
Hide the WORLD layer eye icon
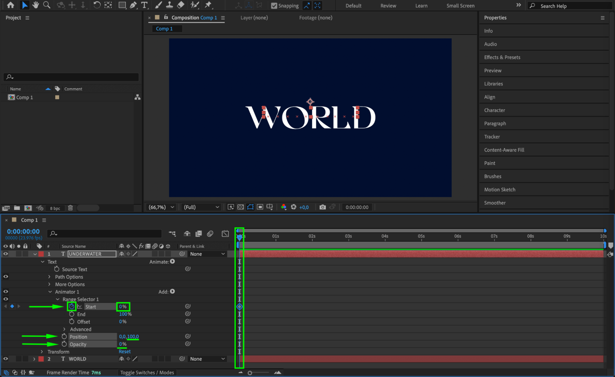[6, 359]
